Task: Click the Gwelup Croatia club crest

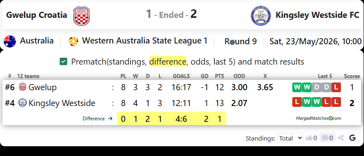Action: [x=82, y=16]
